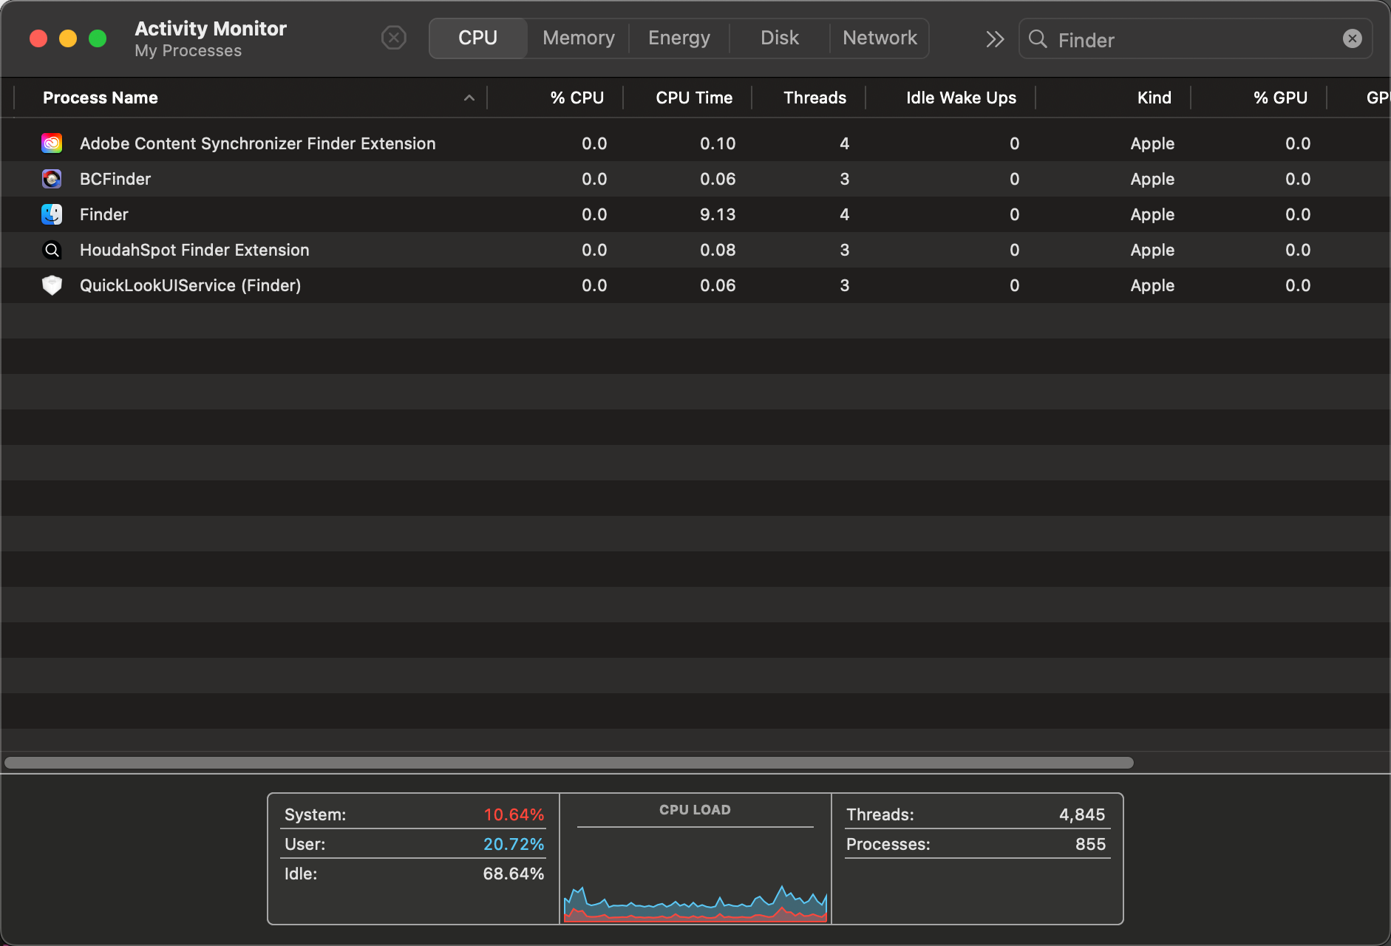Click the BCFinder process icon

tap(52, 179)
